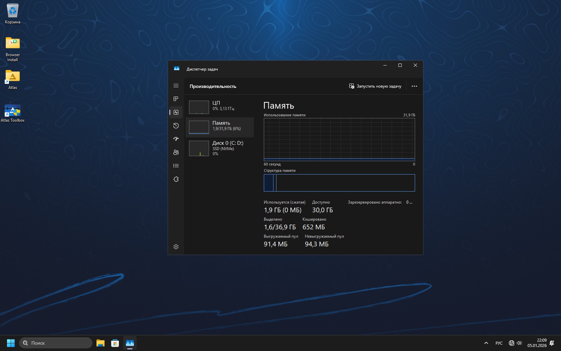
Task: Click Запустить новую задачу button
Action: [375, 86]
